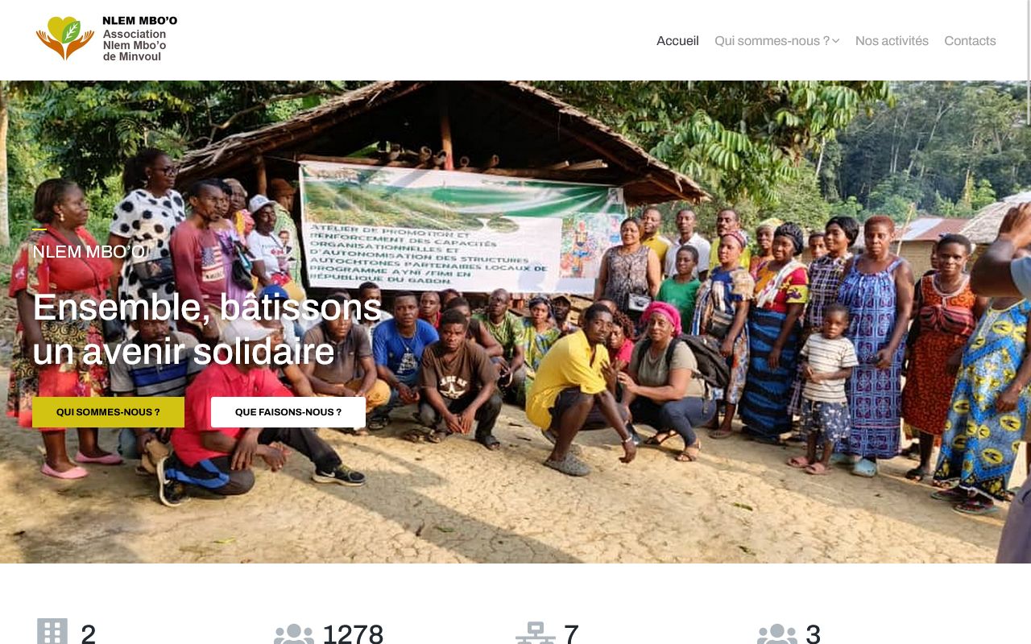Click the 1278 statistic number
The image size is (1031, 644).
coord(353,634)
